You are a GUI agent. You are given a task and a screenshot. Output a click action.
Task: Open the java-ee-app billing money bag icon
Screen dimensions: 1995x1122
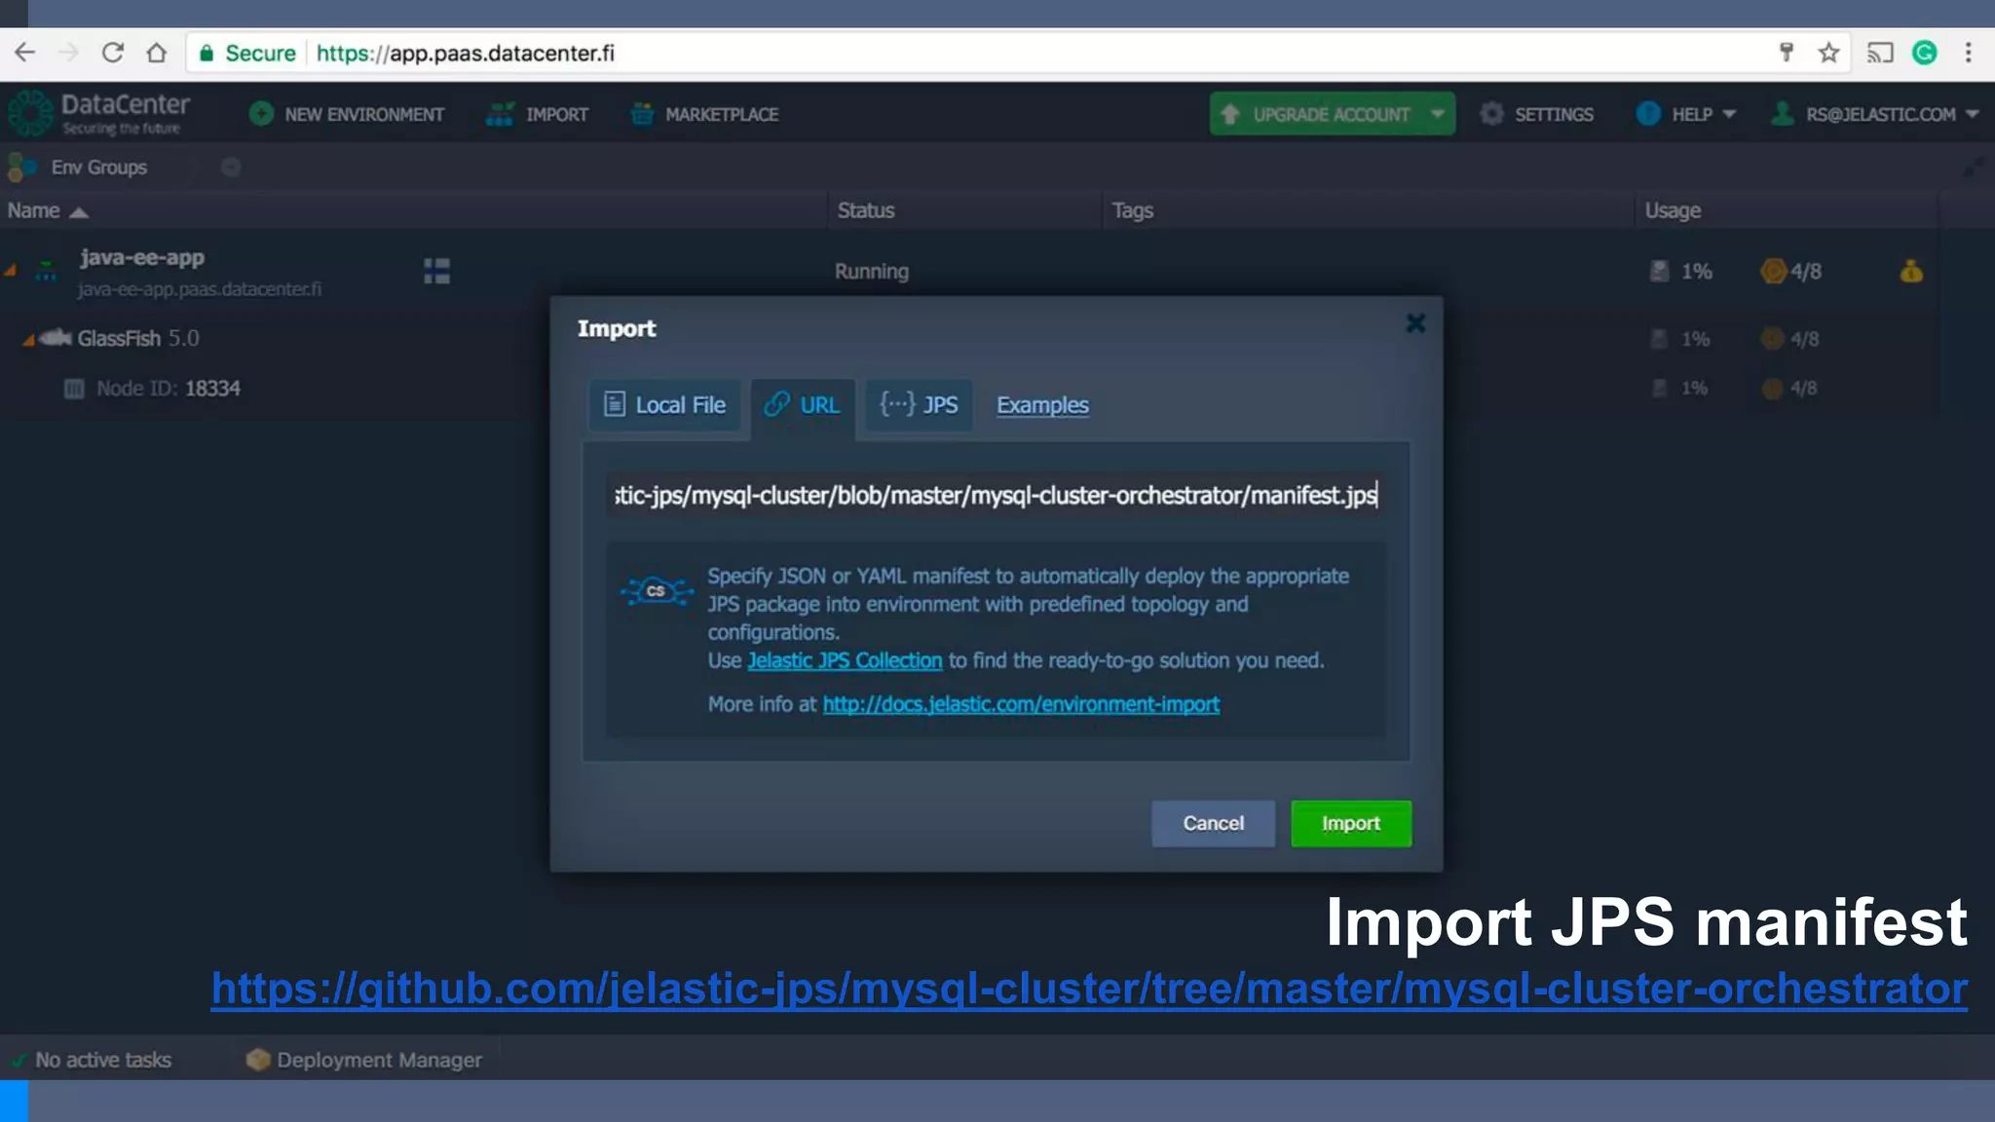(x=1911, y=271)
